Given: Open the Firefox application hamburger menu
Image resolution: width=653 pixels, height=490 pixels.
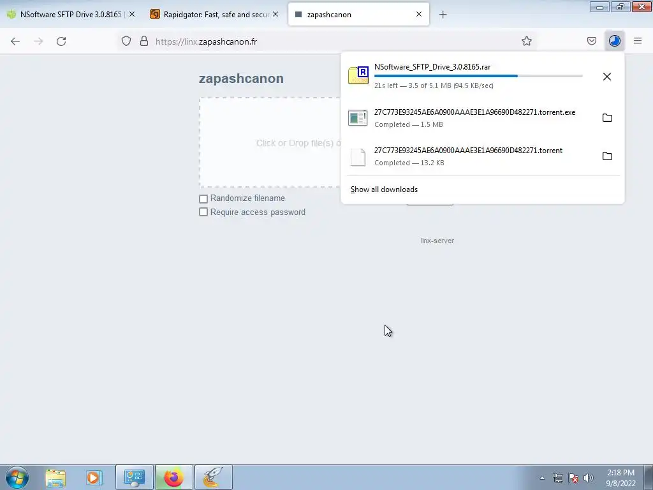Looking at the screenshot, I should [638, 41].
